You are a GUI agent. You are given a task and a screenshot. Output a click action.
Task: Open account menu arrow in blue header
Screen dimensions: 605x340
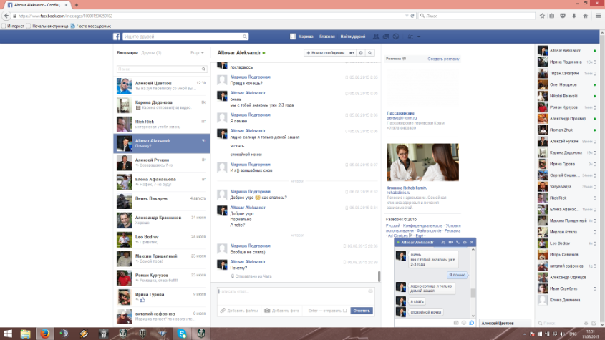point(419,37)
